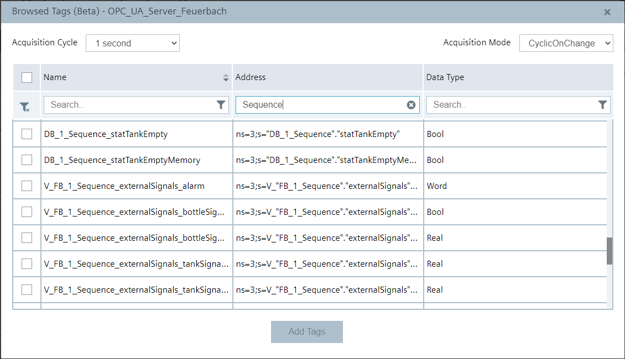Screen dimensions: 625x359
Task: Clear the Address filter with the X icon
Action: 412,104
